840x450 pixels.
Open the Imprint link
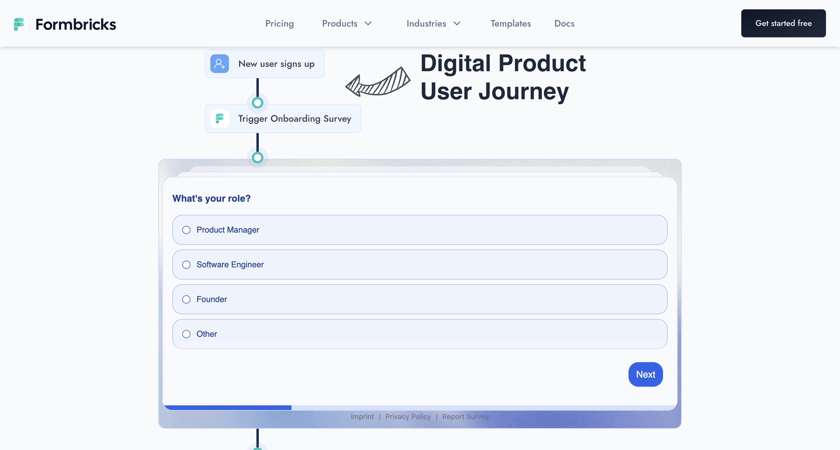[362, 417]
